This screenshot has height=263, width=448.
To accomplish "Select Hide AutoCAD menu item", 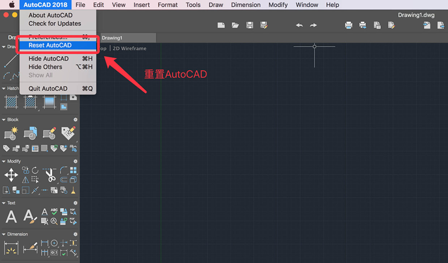I will click(x=58, y=59).
